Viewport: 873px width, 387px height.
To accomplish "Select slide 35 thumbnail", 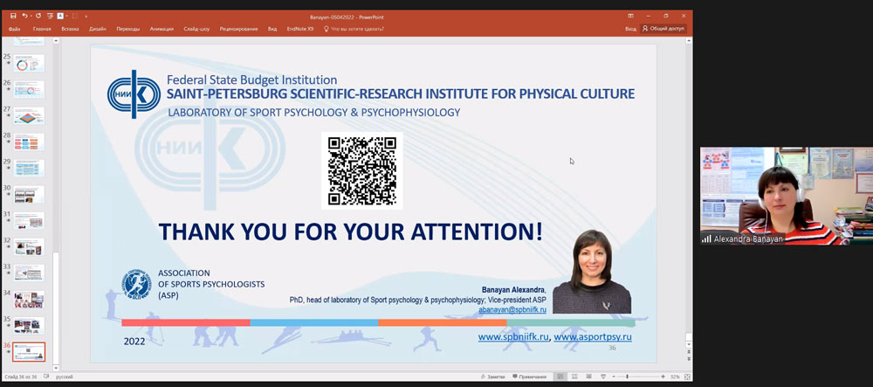I will [x=29, y=325].
